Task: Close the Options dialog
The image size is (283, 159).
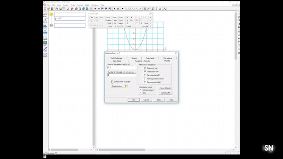Action: point(176,53)
